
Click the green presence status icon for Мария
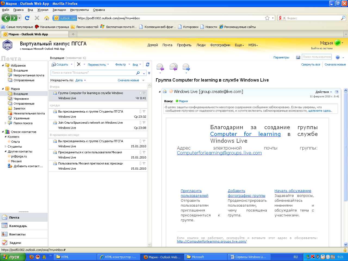338,43
